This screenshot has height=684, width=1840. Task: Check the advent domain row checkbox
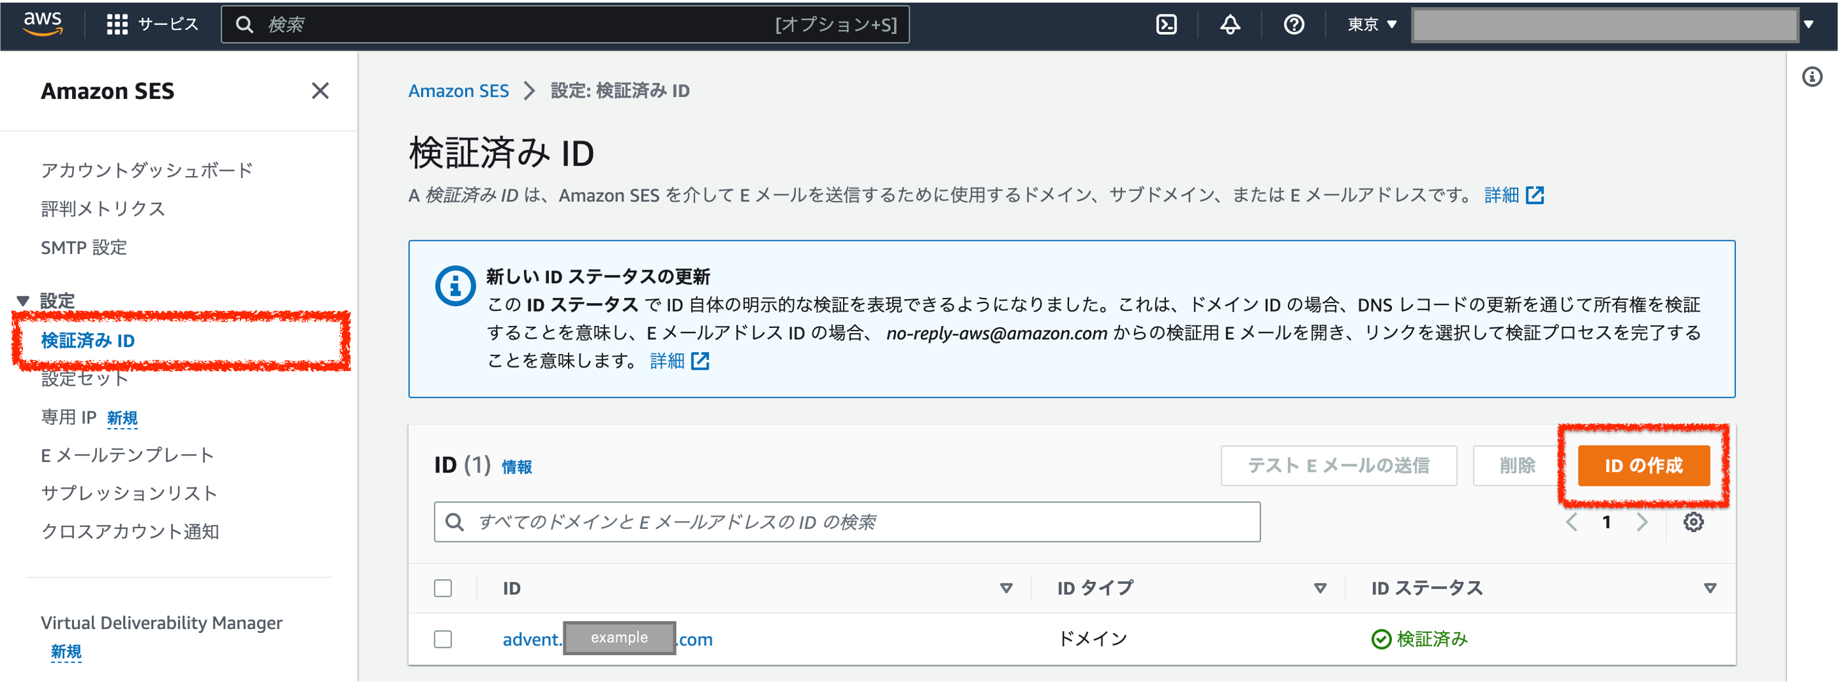point(443,639)
